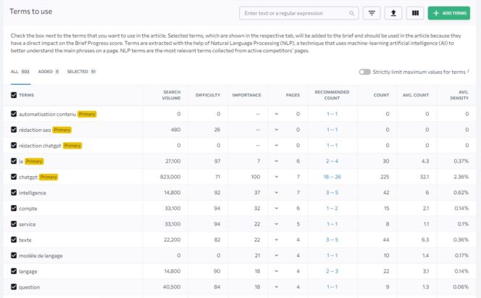The image size is (481, 298).
Task: Click the Primary badge on chatgpt
Action: [x=49, y=177]
